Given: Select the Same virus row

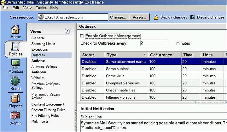Looking at the screenshot, I should click(x=154, y=76).
